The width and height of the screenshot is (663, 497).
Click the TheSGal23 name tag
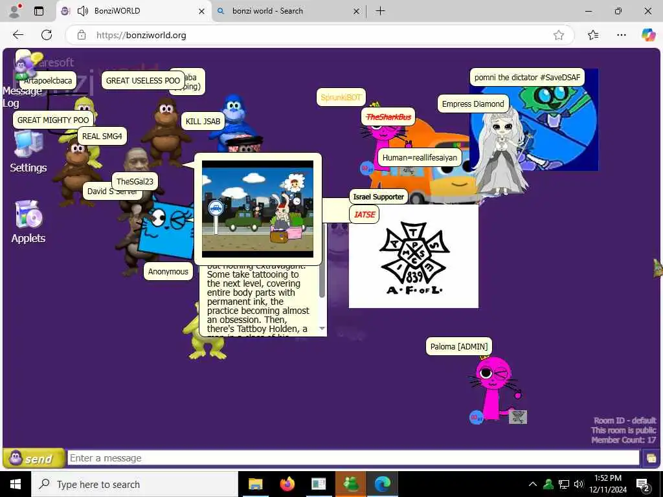[x=135, y=181]
